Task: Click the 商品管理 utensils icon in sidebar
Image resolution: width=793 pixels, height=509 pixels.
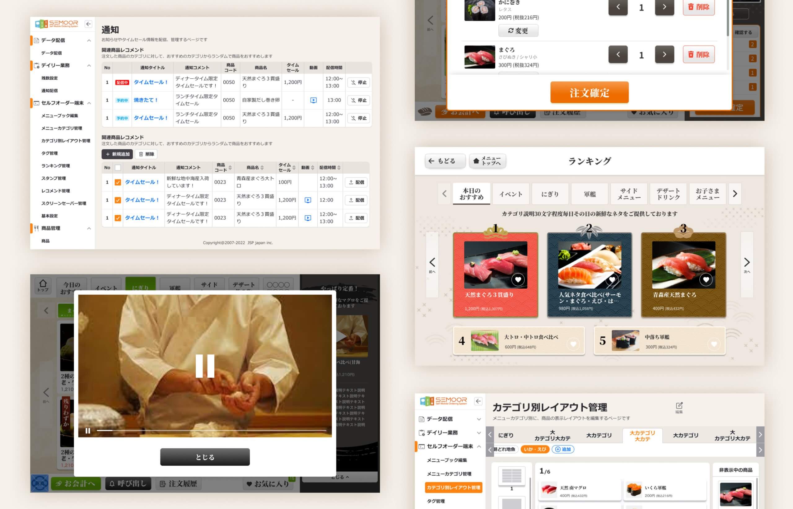Action: tap(36, 228)
